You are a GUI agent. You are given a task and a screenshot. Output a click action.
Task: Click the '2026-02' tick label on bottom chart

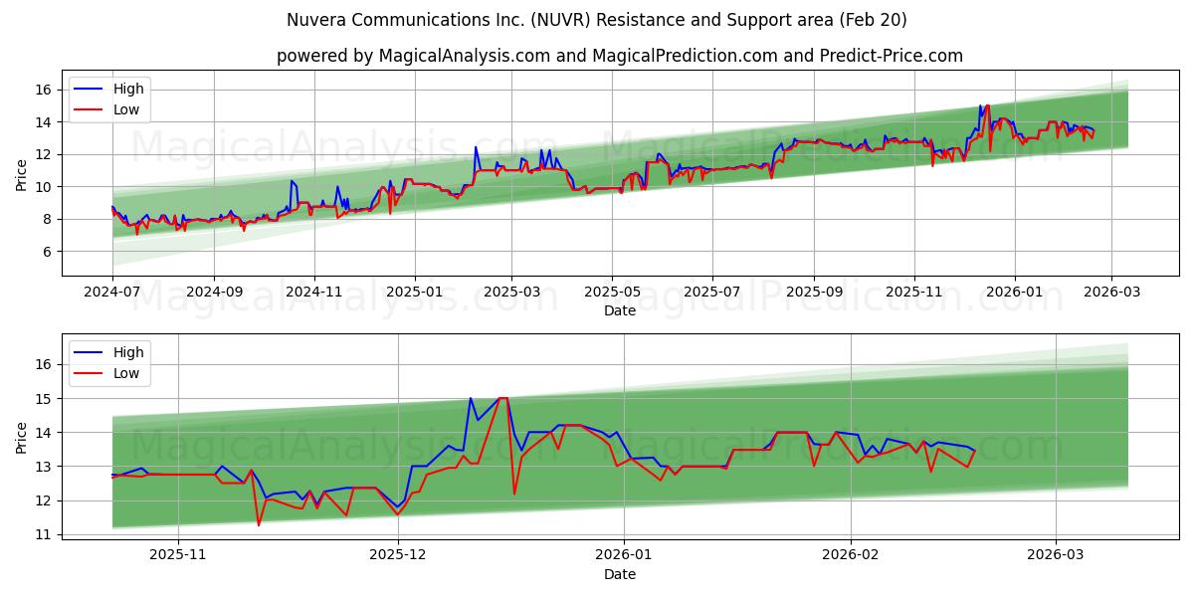click(x=853, y=555)
